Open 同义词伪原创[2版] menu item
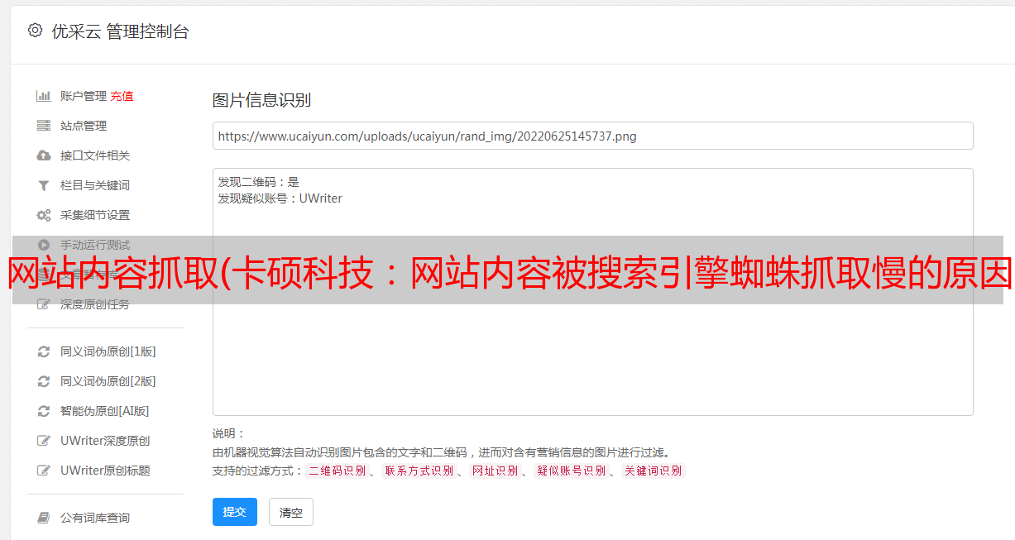 click(108, 381)
